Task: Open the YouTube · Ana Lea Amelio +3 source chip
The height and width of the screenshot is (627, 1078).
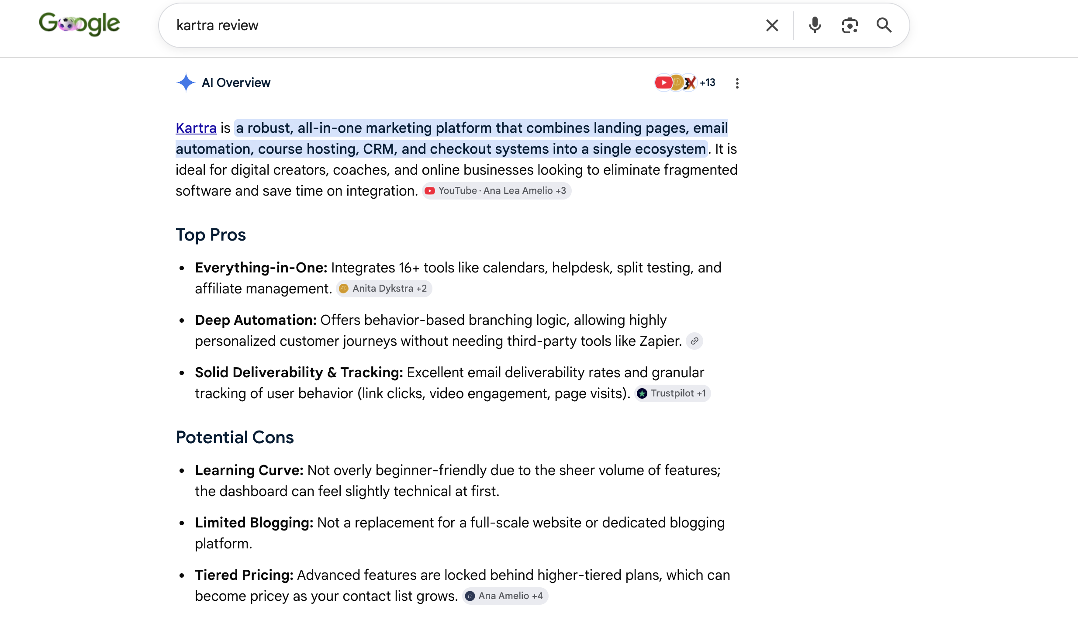Action: coord(497,191)
